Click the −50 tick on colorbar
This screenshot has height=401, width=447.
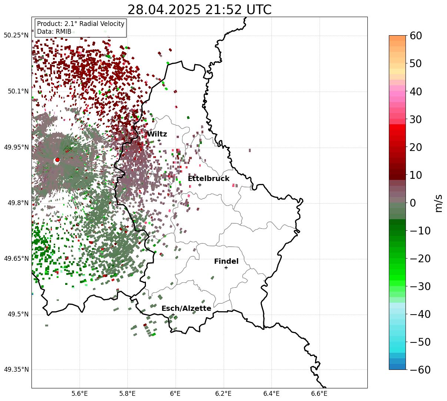tap(420, 342)
